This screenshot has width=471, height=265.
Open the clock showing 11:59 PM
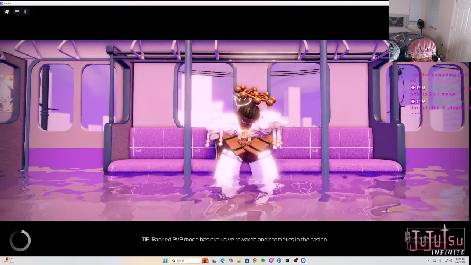460,261
